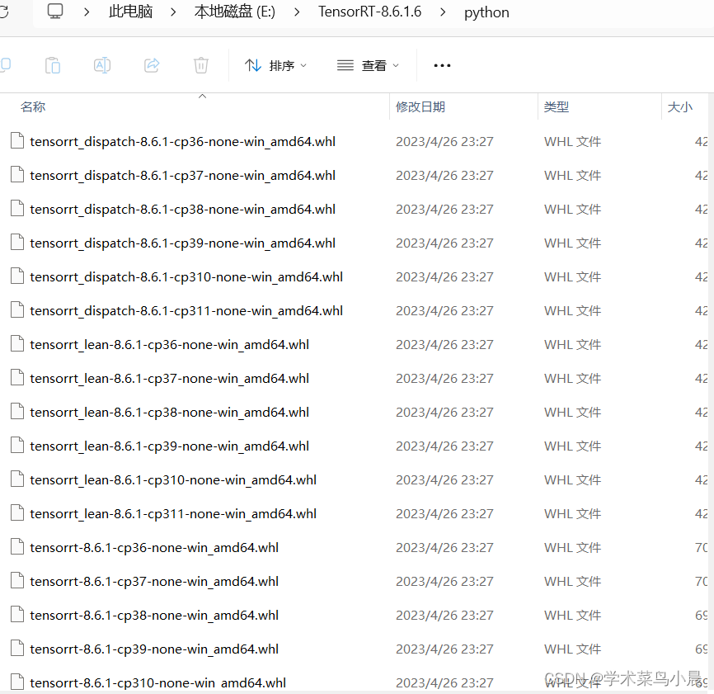
Task: Click the computer monitor icon in address bar
Action: 55,12
